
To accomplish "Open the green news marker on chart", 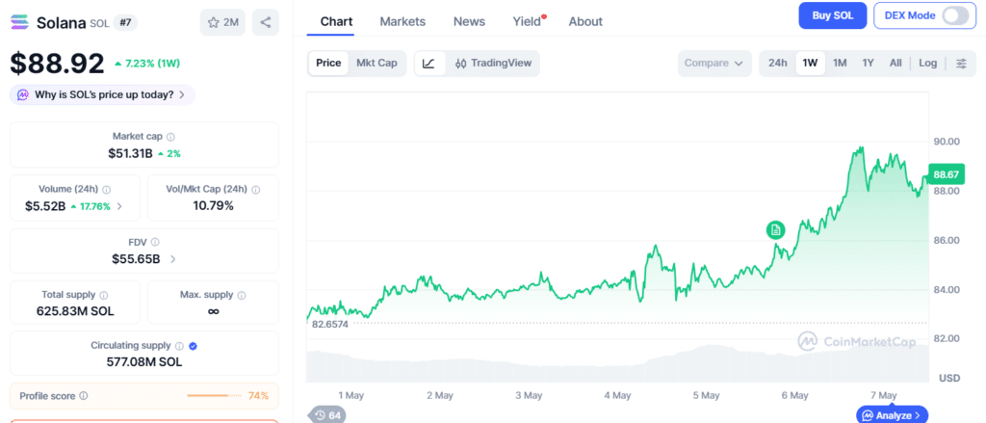I will point(775,230).
